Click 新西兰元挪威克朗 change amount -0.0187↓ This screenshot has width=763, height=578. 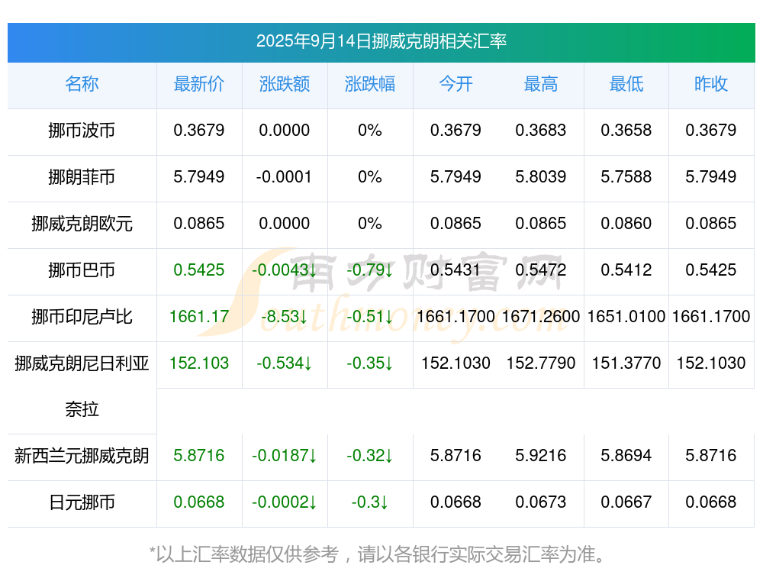284,455
